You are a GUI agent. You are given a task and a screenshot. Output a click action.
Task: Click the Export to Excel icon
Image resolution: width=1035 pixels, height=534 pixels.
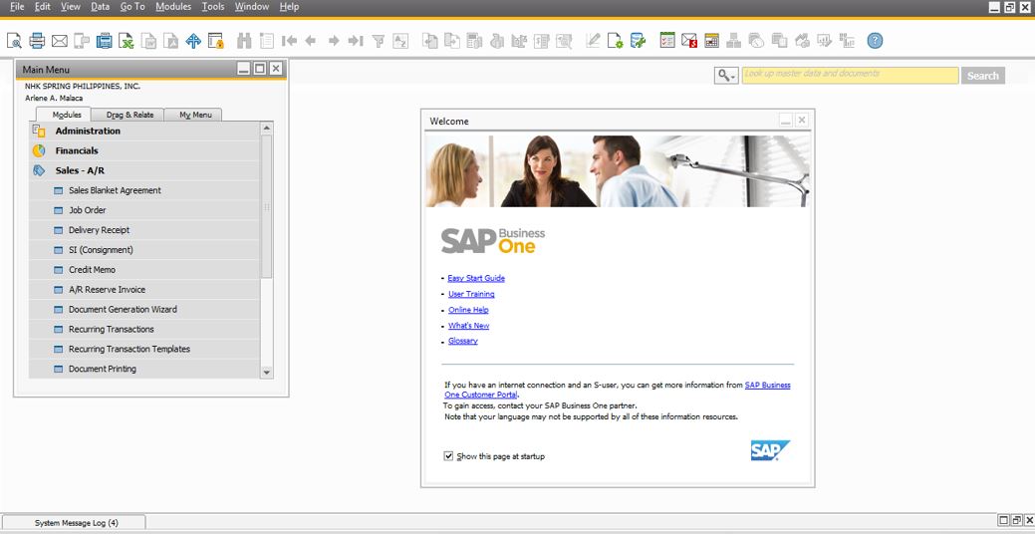coord(127,41)
